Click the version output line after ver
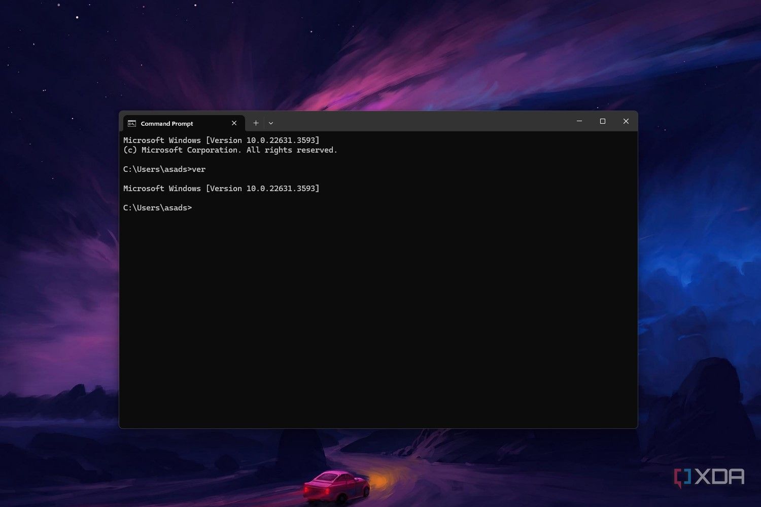This screenshot has width=761, height=507. 221,189
